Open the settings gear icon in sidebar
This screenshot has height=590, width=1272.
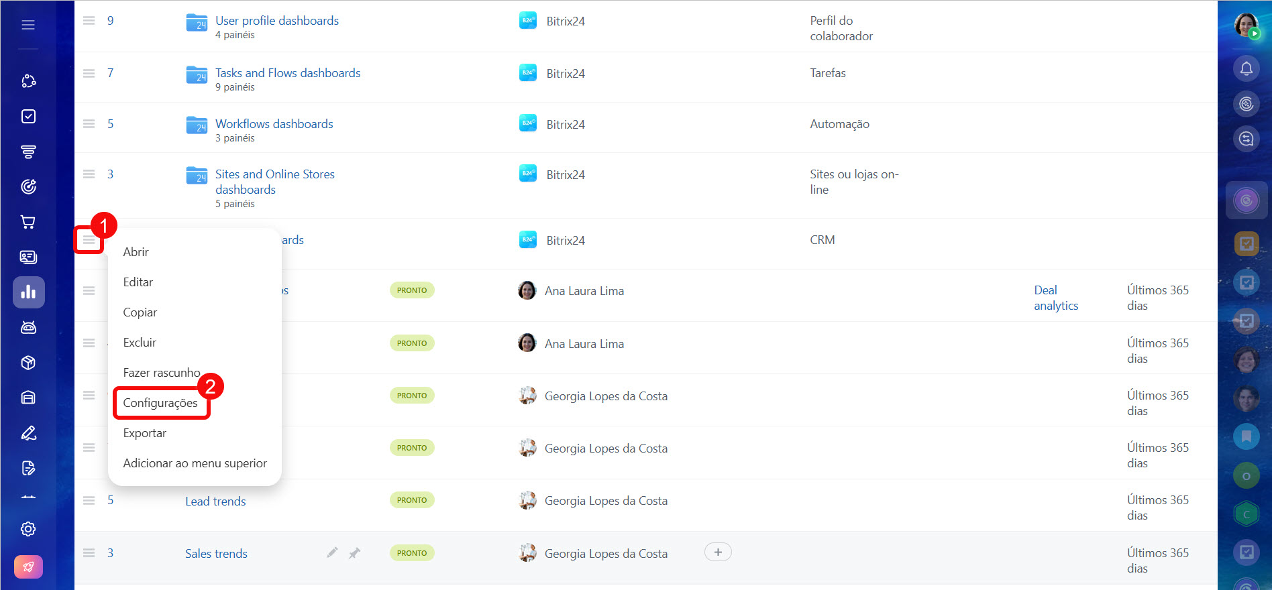[x=28, y=529]
